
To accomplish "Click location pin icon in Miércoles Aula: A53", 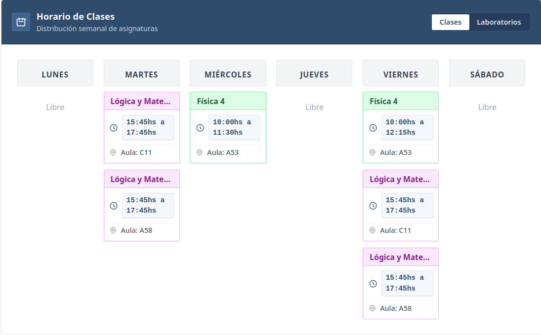I will point(200,152).
